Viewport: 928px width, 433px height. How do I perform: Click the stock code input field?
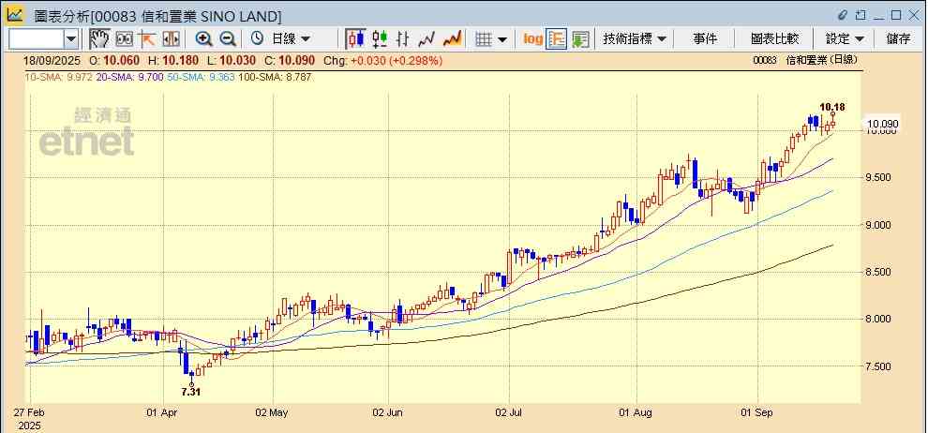click(37, 39)
